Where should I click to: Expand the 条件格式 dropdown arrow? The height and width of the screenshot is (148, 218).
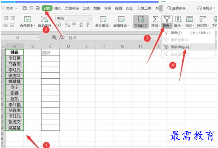point(110,26)
